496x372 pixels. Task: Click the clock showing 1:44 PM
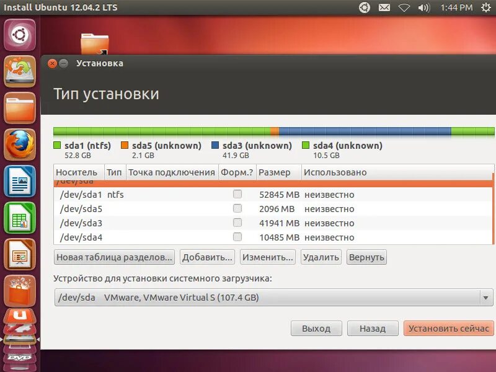tap(456, 7)
